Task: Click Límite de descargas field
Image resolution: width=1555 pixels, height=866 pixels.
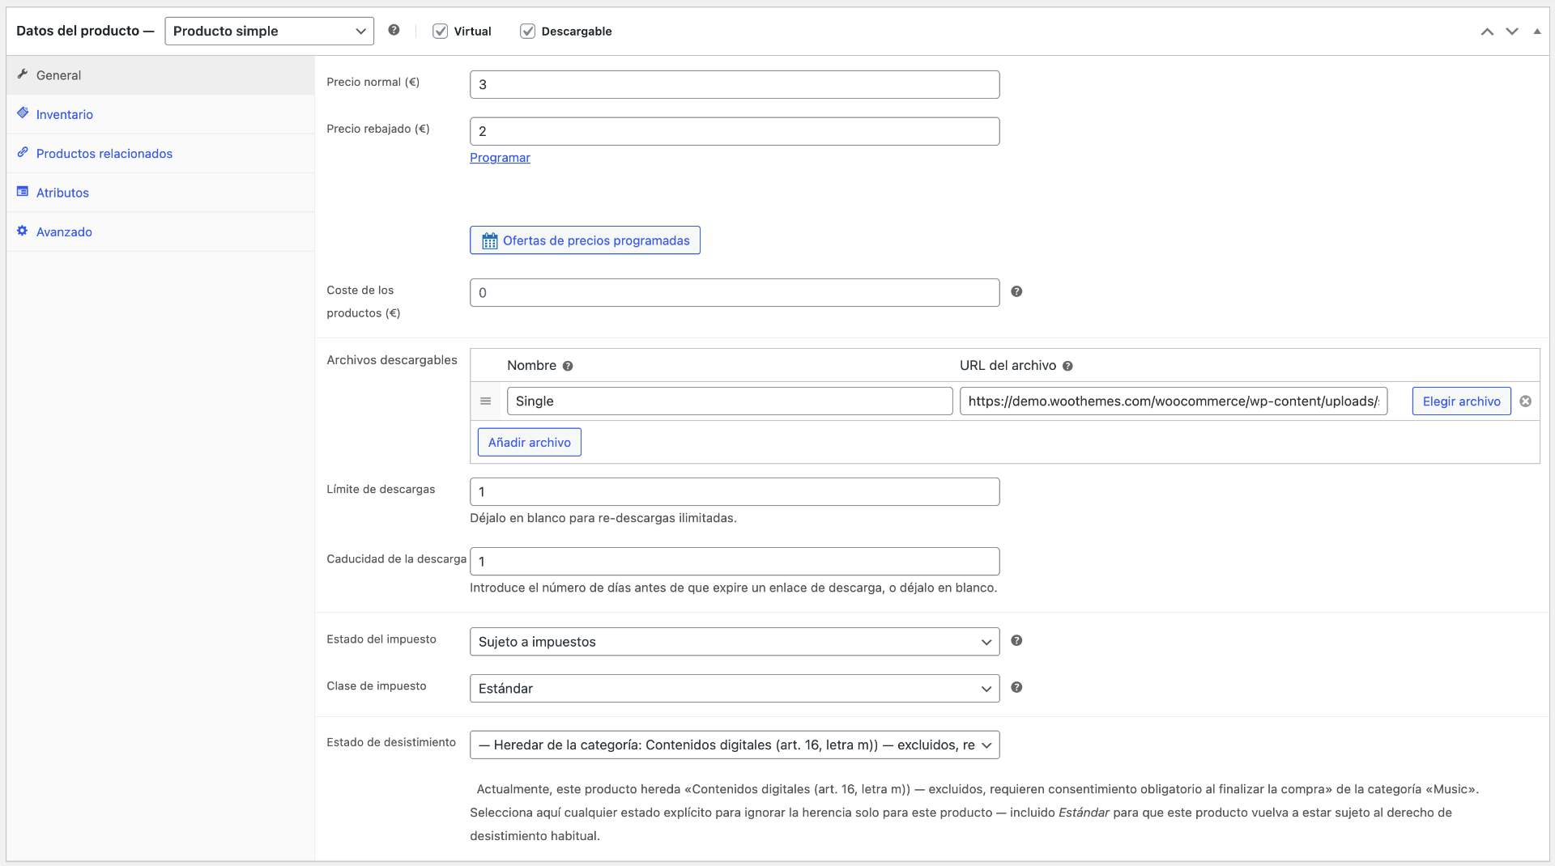Action: pyautogui.click(x=735, y=492)
